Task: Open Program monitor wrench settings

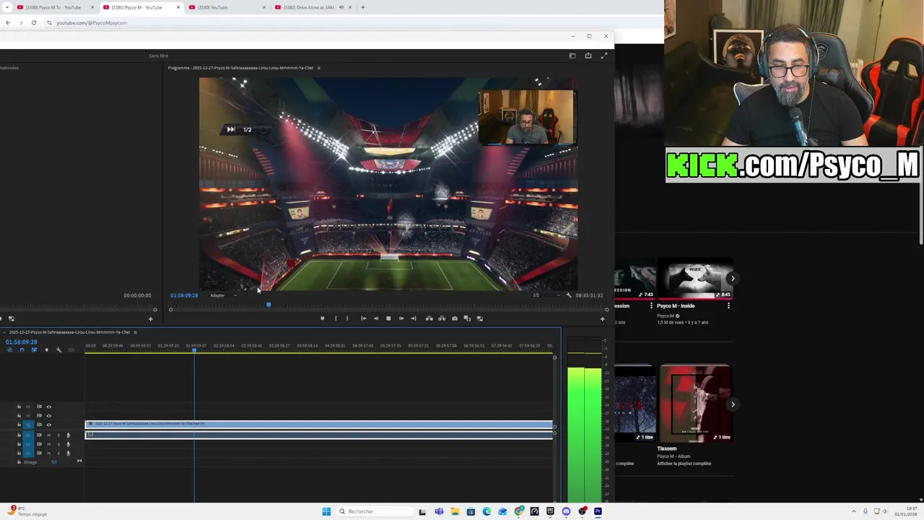Action: pos(569,295)
